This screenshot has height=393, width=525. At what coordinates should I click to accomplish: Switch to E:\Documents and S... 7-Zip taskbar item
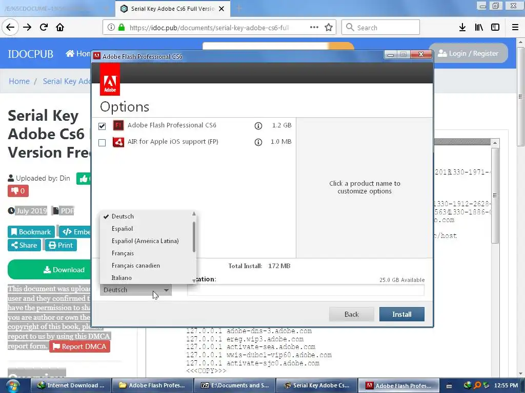[x=234, y=386]
